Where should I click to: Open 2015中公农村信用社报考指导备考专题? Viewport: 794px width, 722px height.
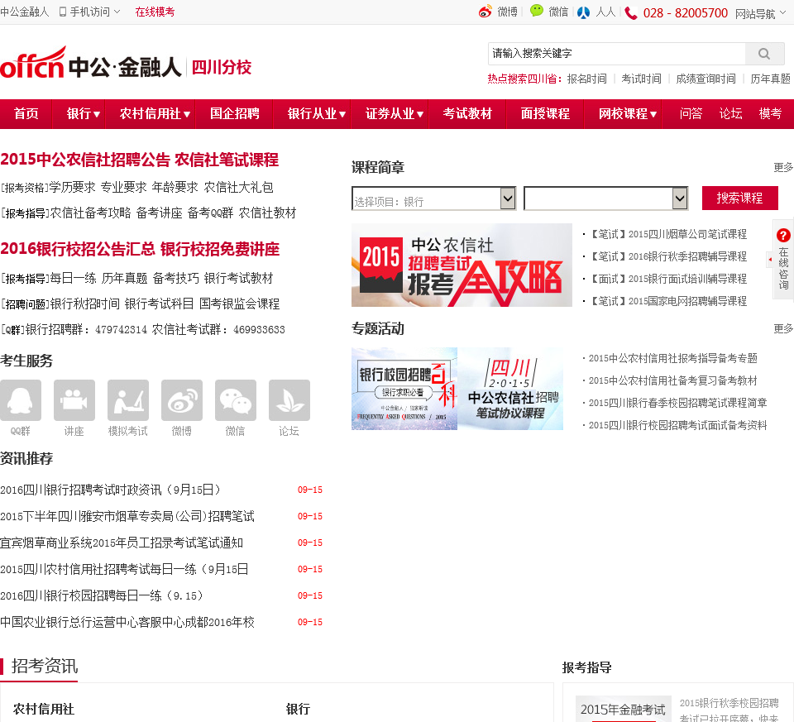673,358
